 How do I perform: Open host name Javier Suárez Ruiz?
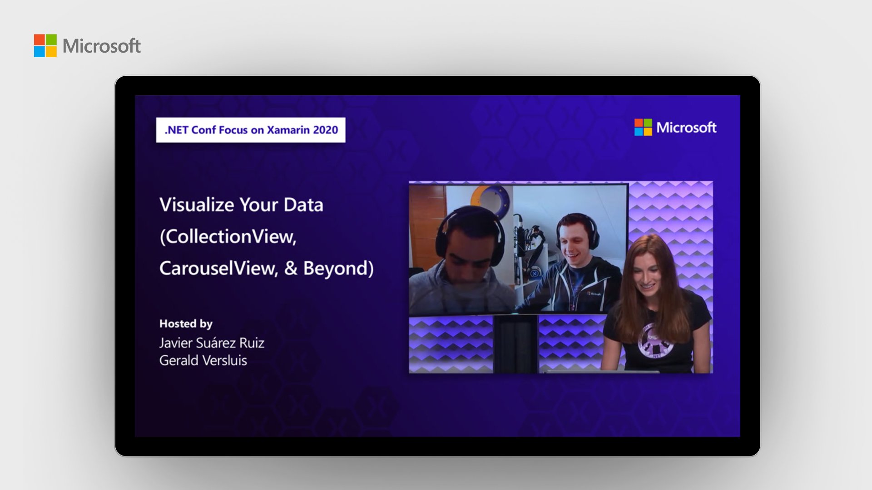[x=212, y=343]
